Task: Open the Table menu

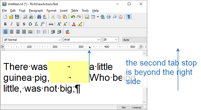Action: [x=75, y=11]
